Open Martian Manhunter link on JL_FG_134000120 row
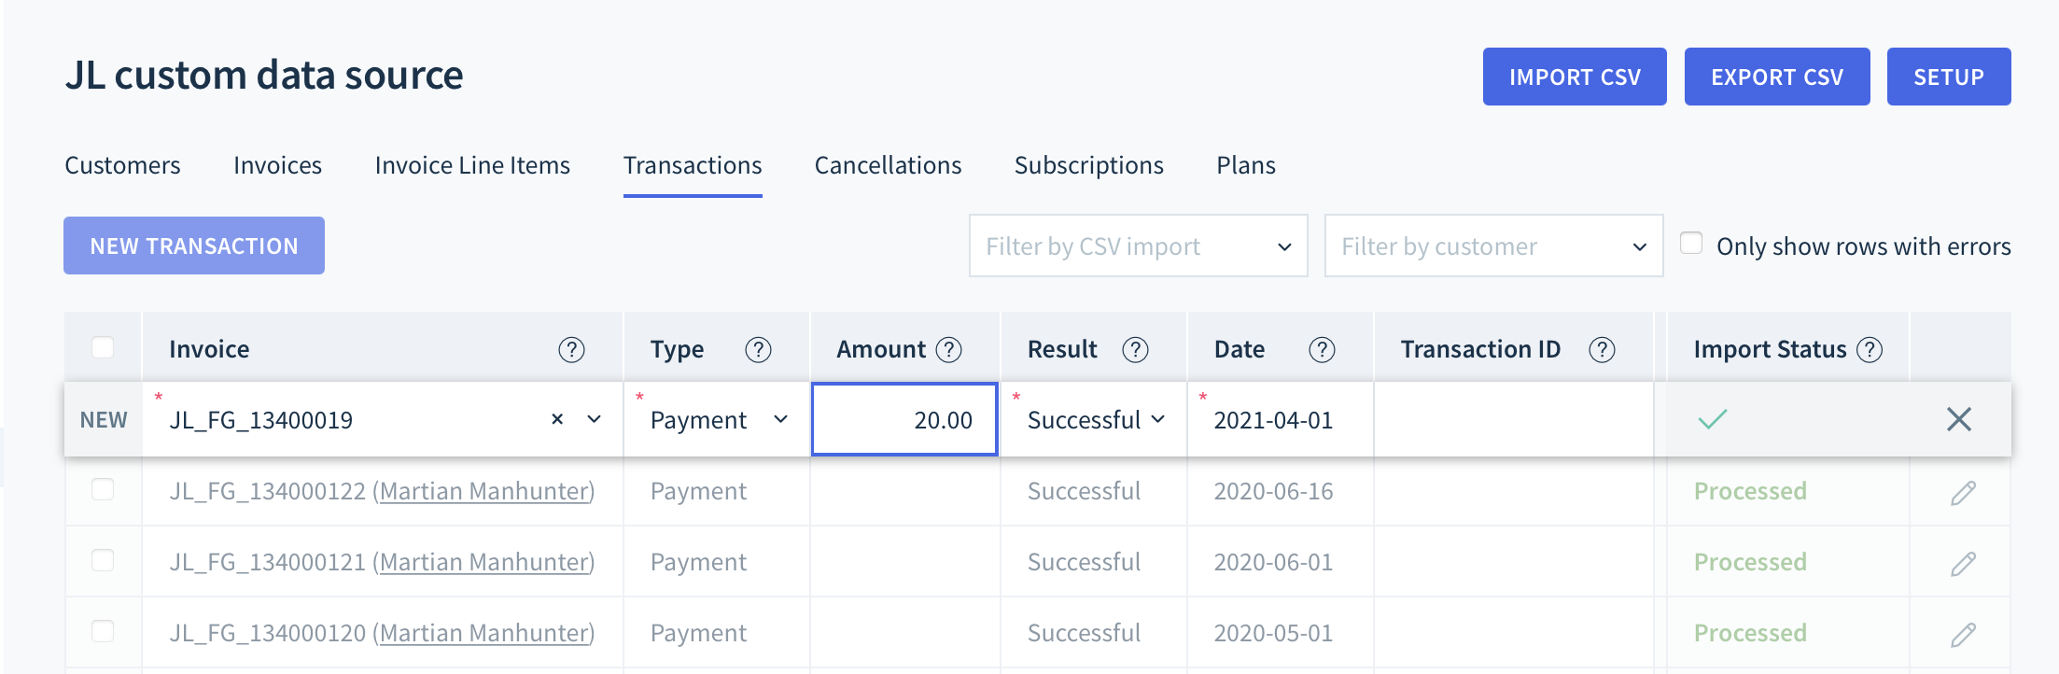The width and height of the screenshot is (2059, 674). (483, 633)
